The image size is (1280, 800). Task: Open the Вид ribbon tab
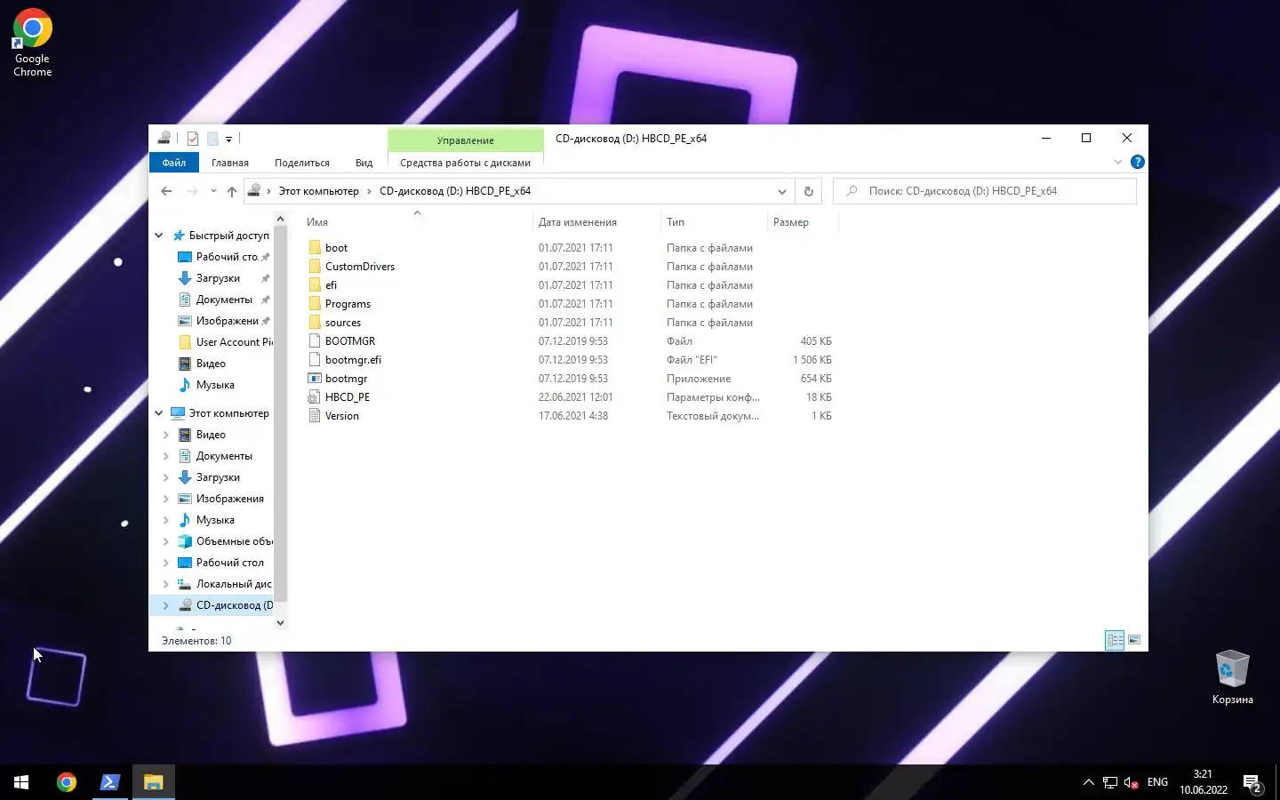[x=364, y=163]
